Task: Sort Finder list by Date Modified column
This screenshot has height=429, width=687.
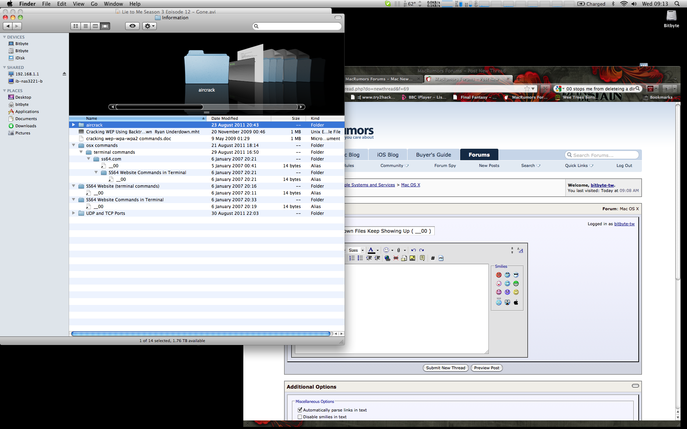Action: [239, 118]
